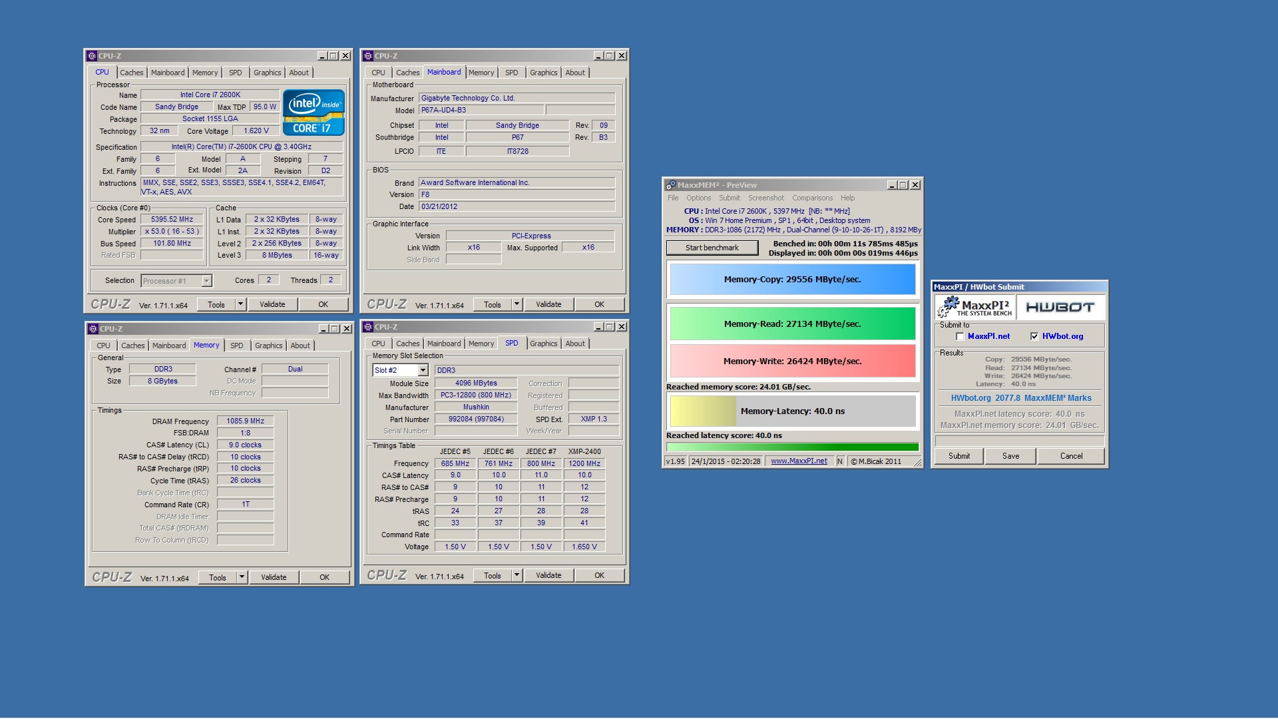The width and height of the screenshot is (1278, 719).
Task: Minimize the CPU-Z Mainboard window
Action: [x=598, y=56]
